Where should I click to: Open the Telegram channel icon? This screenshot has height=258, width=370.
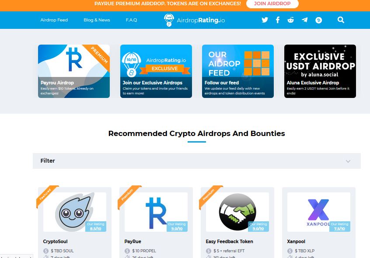pos(305,20)
